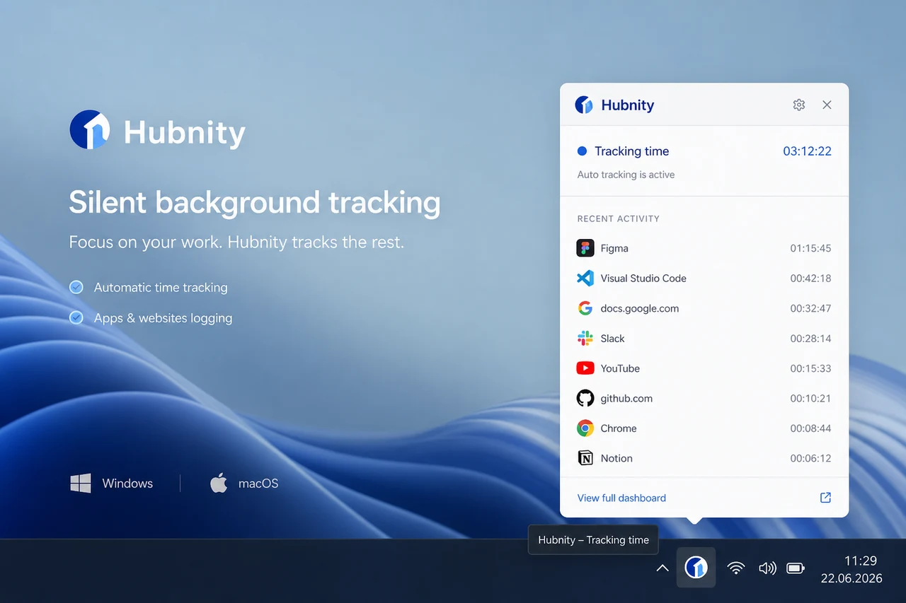Screen dimensions: 906x603
Task: Click duration 00:32:47
Action: coord(811,308)
